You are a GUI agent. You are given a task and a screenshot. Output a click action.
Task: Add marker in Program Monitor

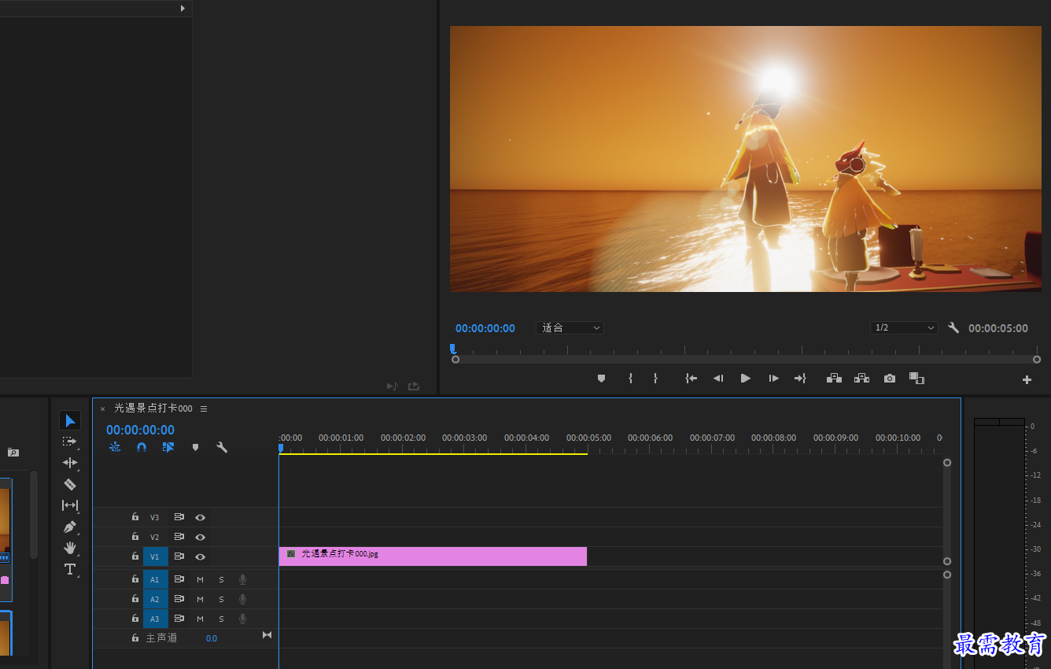(x=602, y=379)
